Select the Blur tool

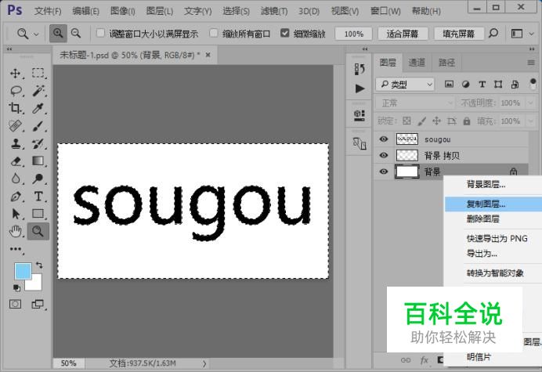pyautogui.click(x=15, y=179)
